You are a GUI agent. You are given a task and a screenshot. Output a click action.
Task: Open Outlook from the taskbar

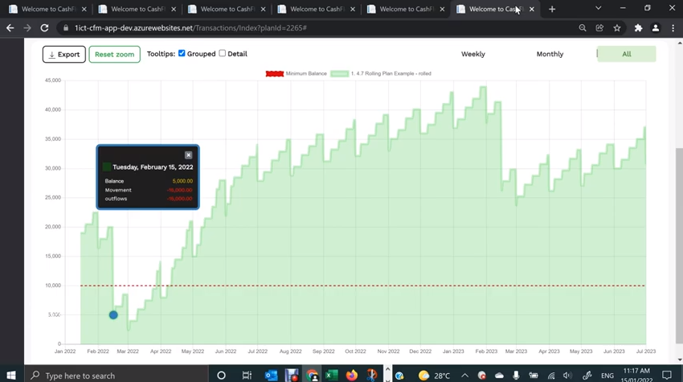pos(271,375)
